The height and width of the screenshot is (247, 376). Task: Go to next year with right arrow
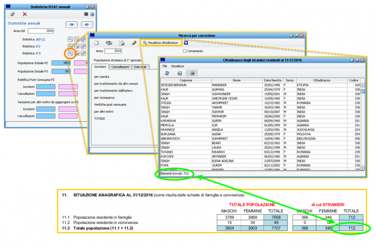(87, 24)
